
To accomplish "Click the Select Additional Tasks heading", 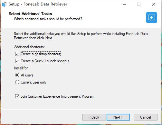I will [x=30, y=14].
